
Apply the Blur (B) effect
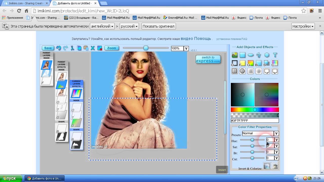(x=259, y=63)
